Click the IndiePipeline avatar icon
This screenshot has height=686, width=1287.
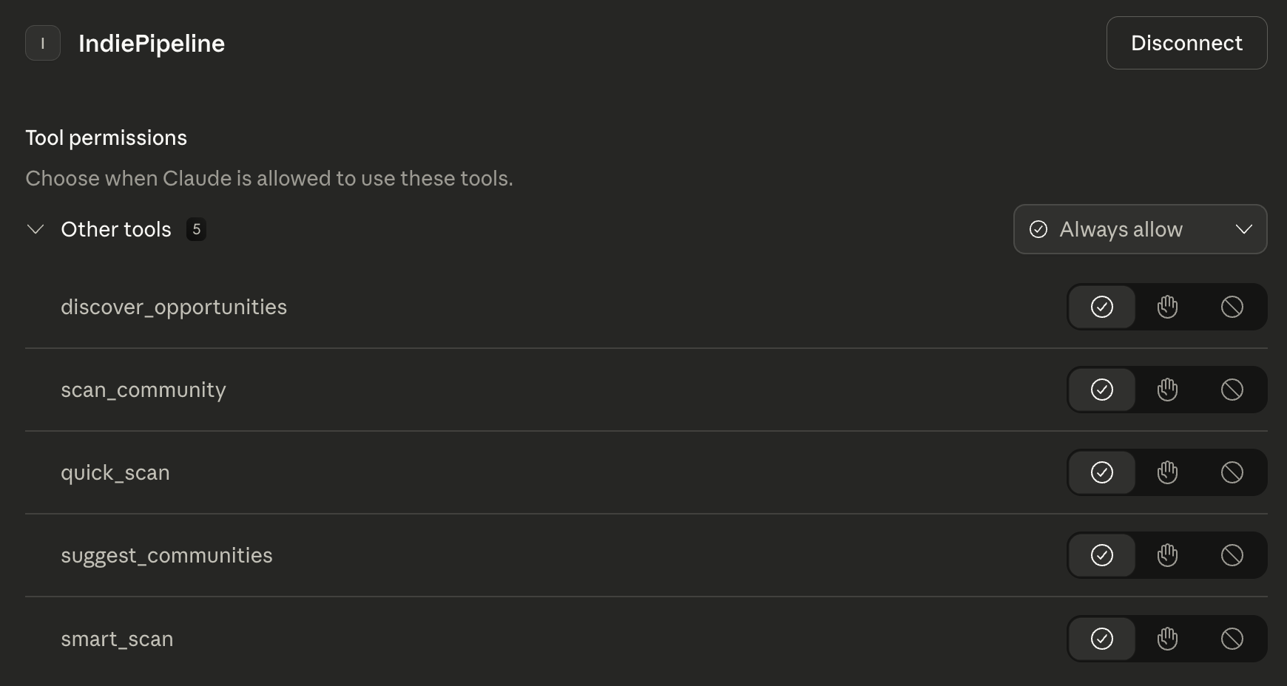pos(42,43)
